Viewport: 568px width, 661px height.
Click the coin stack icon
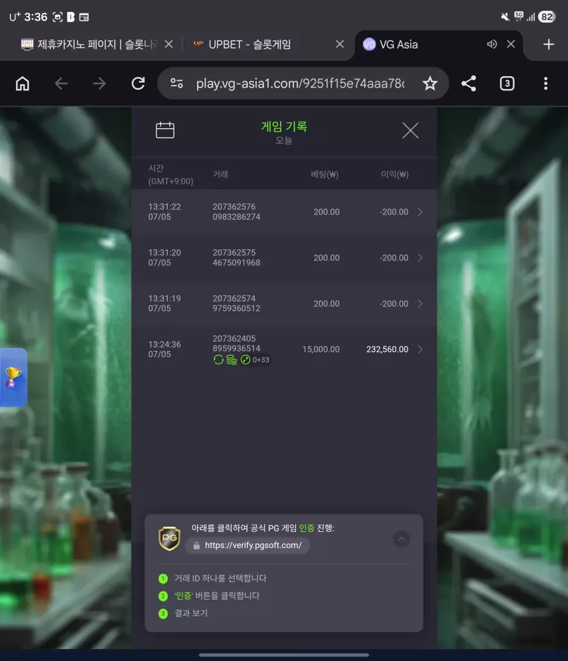pyautogui.click(x=231, y=360)
